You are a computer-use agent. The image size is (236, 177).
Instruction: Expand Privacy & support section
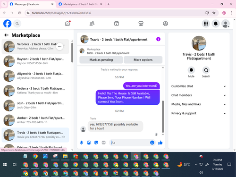point(199,113)
